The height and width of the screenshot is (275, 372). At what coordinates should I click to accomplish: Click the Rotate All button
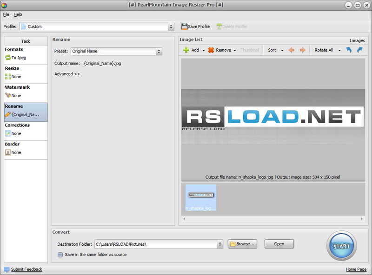324,50
